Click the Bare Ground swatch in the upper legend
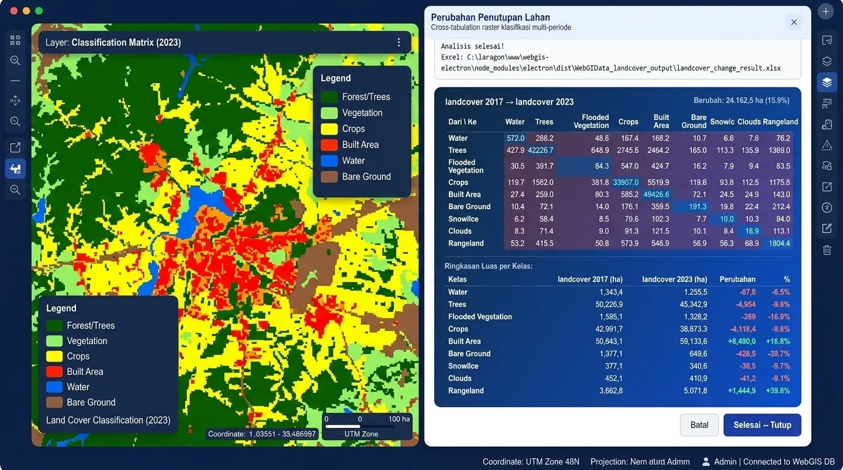This screenshot has width=843, height=470. 330,177
